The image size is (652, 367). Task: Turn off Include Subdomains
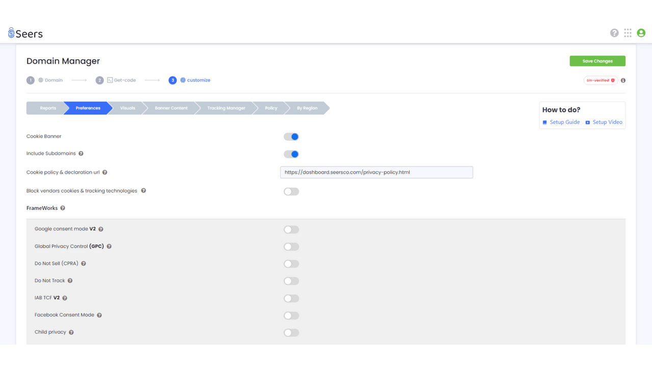291,153
